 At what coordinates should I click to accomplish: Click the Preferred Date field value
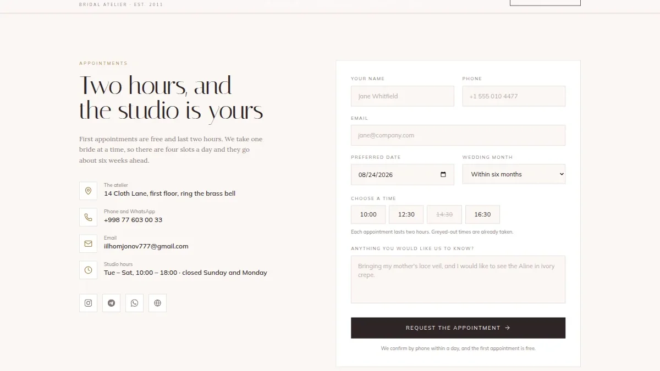click(376, 175)
